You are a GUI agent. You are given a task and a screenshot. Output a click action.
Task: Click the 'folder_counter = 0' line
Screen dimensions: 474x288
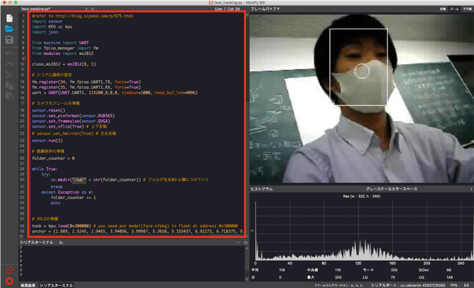tap(53, 158)
